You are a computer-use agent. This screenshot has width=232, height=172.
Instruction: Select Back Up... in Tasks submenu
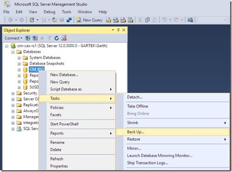pyautogui.click(x=173, y=132)
